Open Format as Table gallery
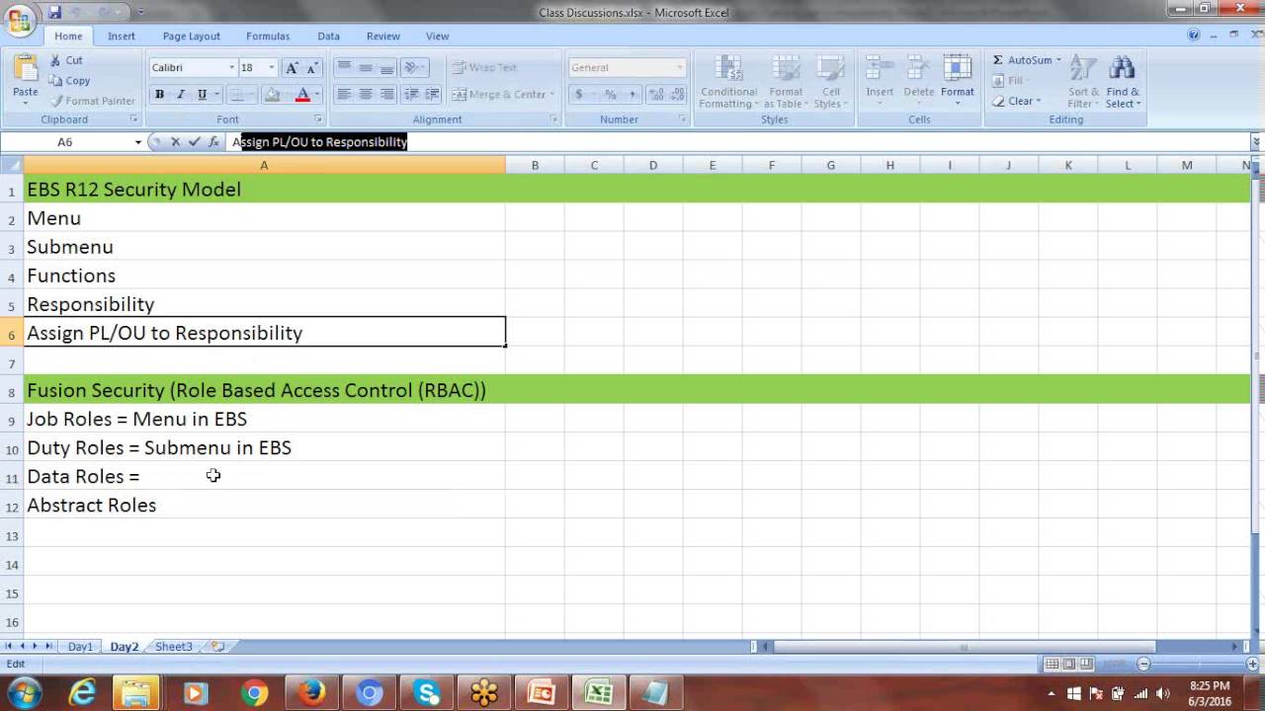This screenshot has width=1265, height=711. coord(786,82)
